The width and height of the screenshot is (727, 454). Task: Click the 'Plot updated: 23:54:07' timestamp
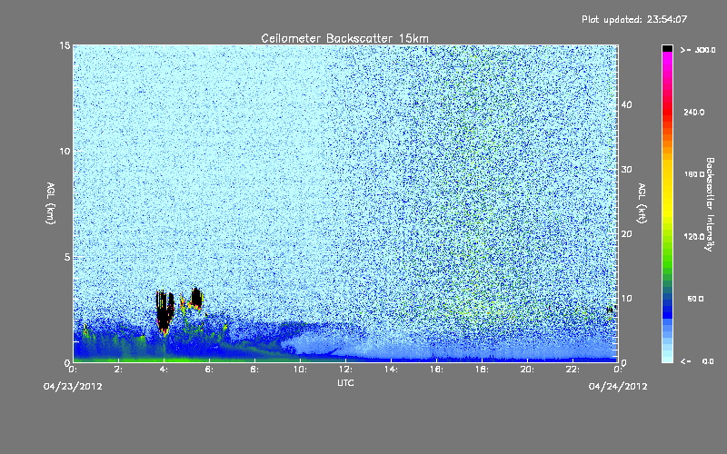pos(634,19)
